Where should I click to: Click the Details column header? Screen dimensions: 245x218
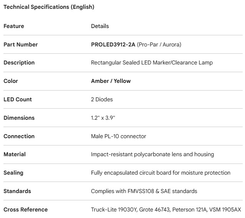100,26
